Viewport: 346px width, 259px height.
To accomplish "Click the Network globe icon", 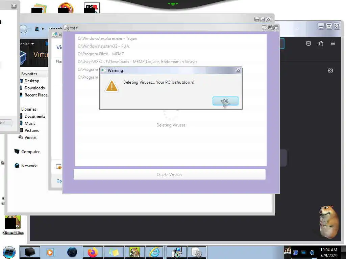I will [17, 166].
